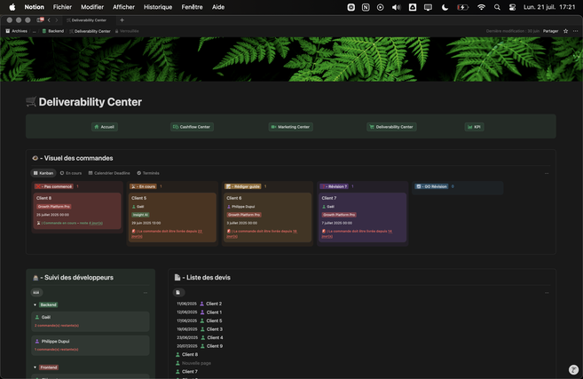The width and height of the screenshot is (583, 379).
Task: Click the shopping cart page icon by title
Action: click(x=31, y=102)
